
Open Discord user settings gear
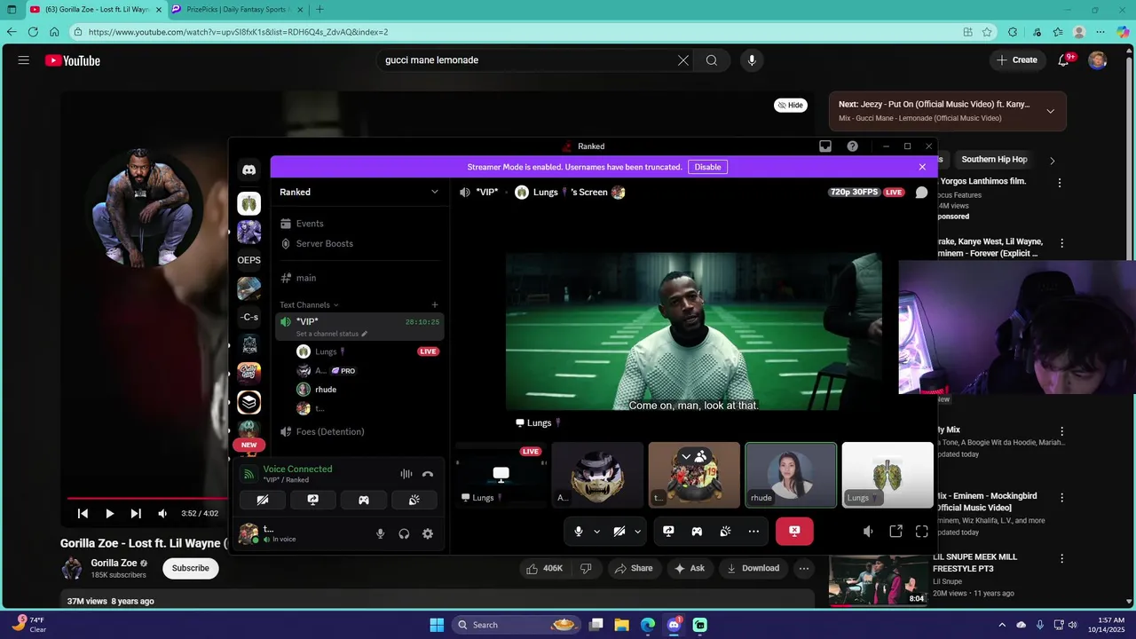click(x=428, y=533)
